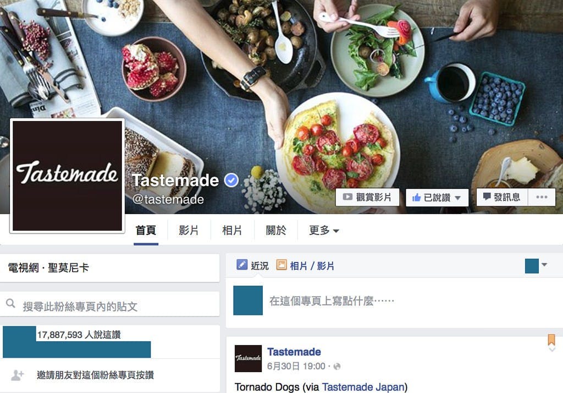Click the orange bookmark icon on post
The image size is (563, 393).
[x=551, y=340]
